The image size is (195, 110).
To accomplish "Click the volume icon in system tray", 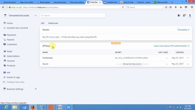I will [181, 107].
